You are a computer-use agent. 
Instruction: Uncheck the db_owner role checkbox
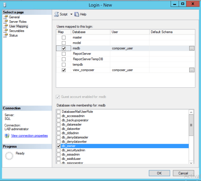point(58,146)
